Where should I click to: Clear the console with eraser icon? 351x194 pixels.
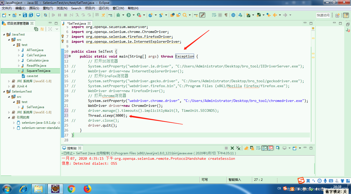point(246,148)
